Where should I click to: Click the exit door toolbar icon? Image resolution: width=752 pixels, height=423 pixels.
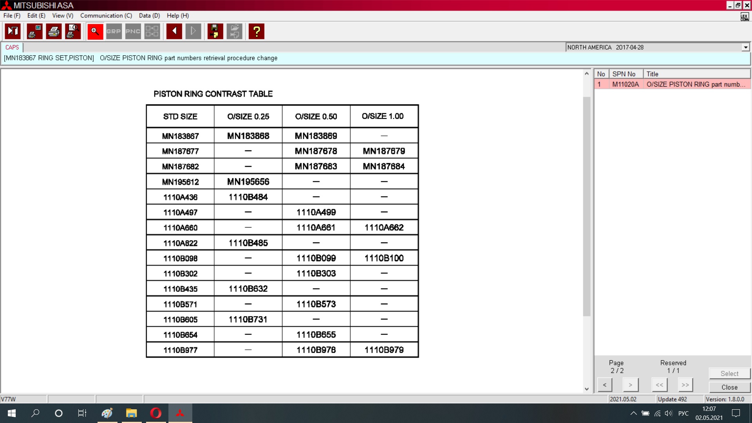tap(13, 31)
